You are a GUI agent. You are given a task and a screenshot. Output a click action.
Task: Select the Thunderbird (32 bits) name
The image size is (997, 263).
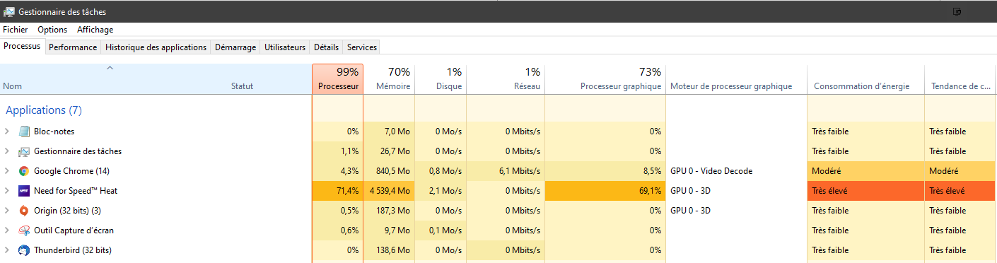[x=73, y=250]
